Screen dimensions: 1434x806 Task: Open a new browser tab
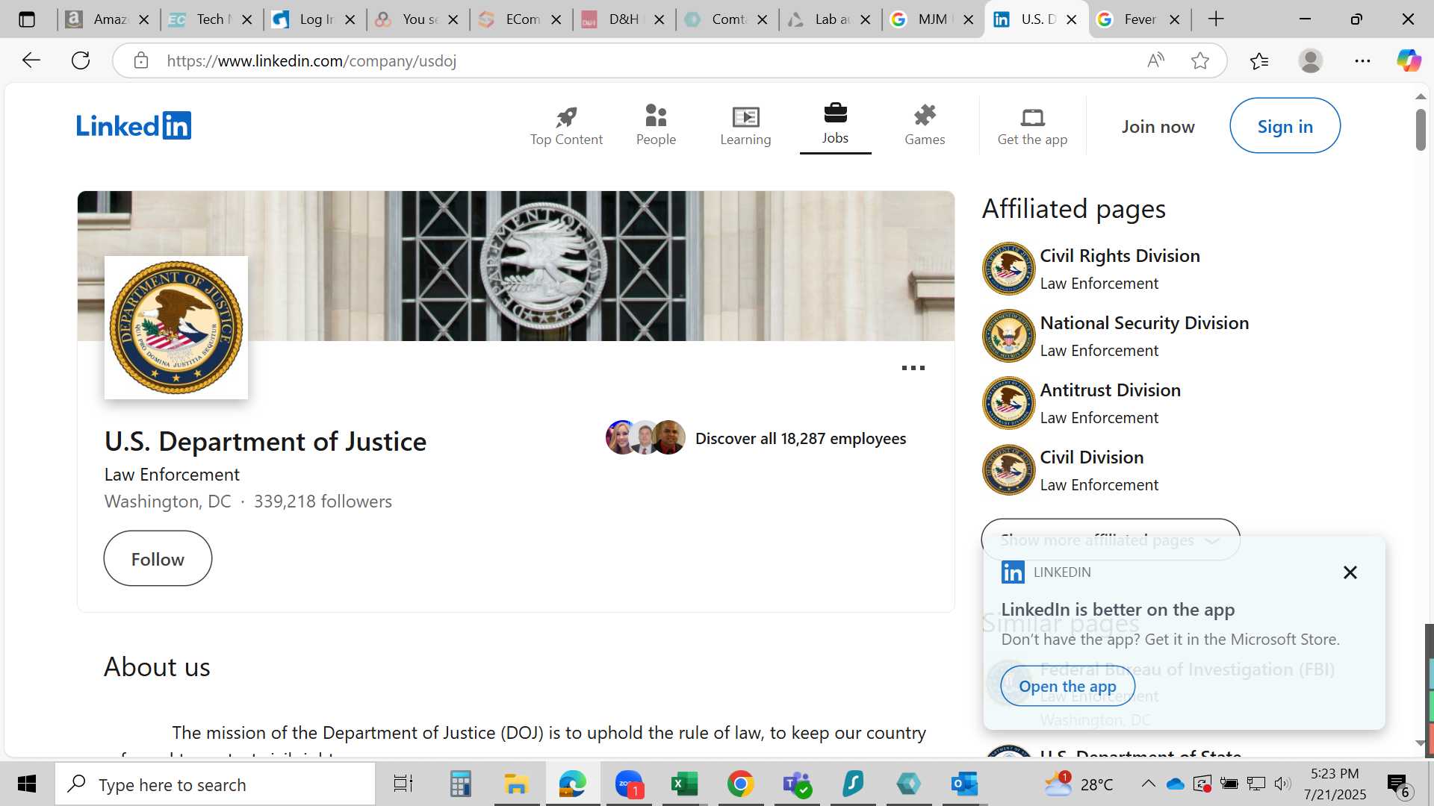pyautogui.click(x=1216, y=19)
